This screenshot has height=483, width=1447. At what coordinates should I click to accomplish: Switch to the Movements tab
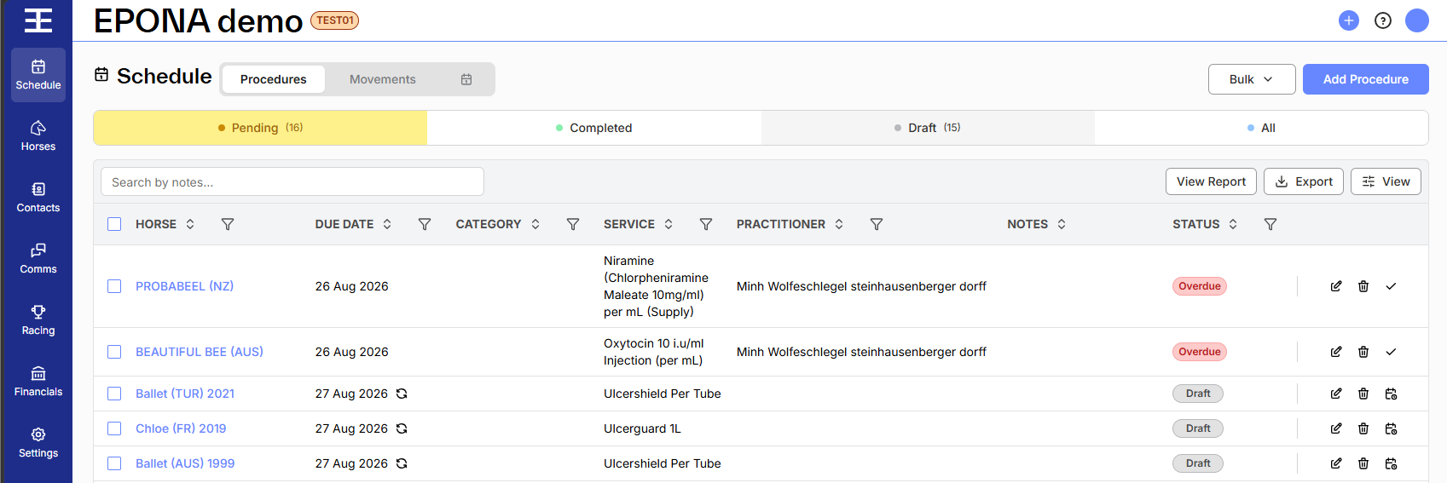(383, 79)
